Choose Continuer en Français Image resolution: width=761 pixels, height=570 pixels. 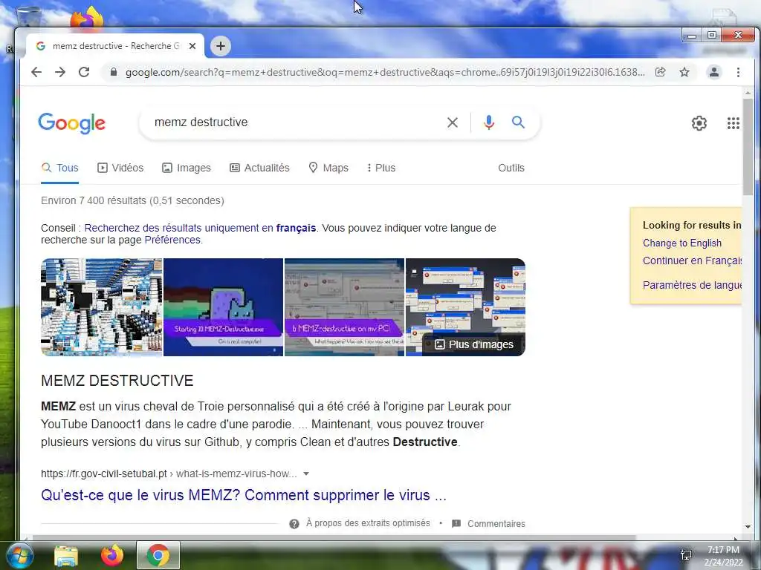692,261
